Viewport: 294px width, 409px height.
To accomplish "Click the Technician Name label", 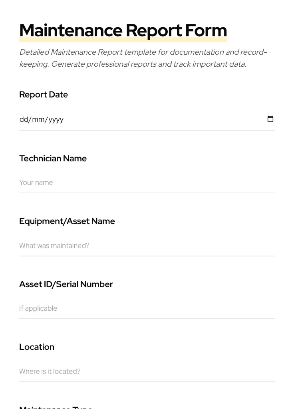I will (53, 159).
